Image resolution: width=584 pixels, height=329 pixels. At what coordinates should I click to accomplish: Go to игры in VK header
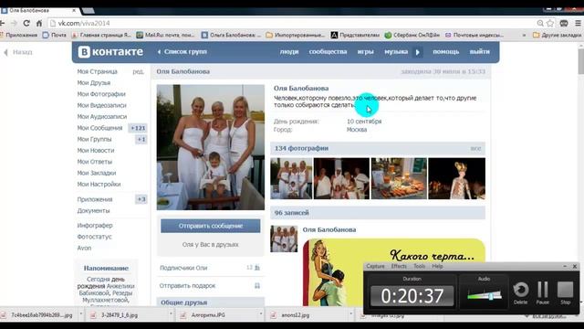click(x=365, y=52)
